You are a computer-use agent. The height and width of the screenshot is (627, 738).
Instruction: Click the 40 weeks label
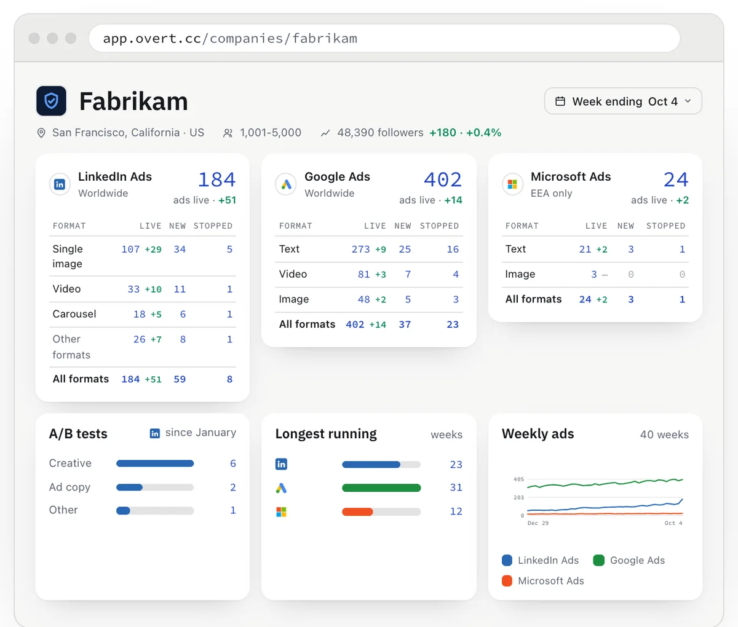tap(664, 435)
